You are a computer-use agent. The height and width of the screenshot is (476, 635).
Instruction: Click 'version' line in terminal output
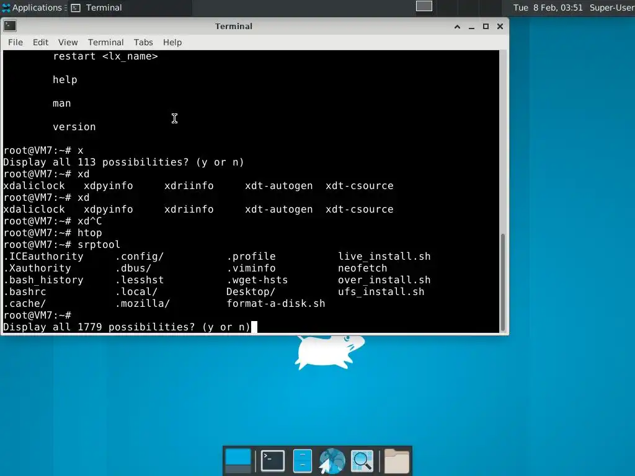click(x=74, y=127)
